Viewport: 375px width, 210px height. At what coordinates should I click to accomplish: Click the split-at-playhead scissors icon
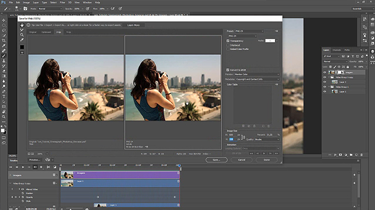[x=48, y=167]
